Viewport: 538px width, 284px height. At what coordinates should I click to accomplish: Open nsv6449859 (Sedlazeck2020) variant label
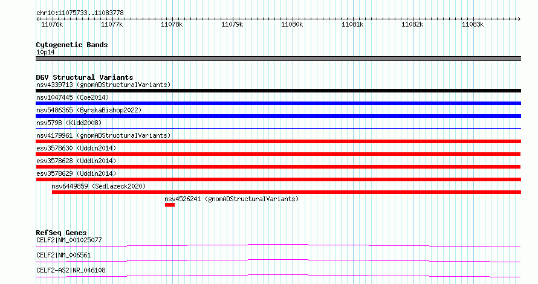point(99,186)
